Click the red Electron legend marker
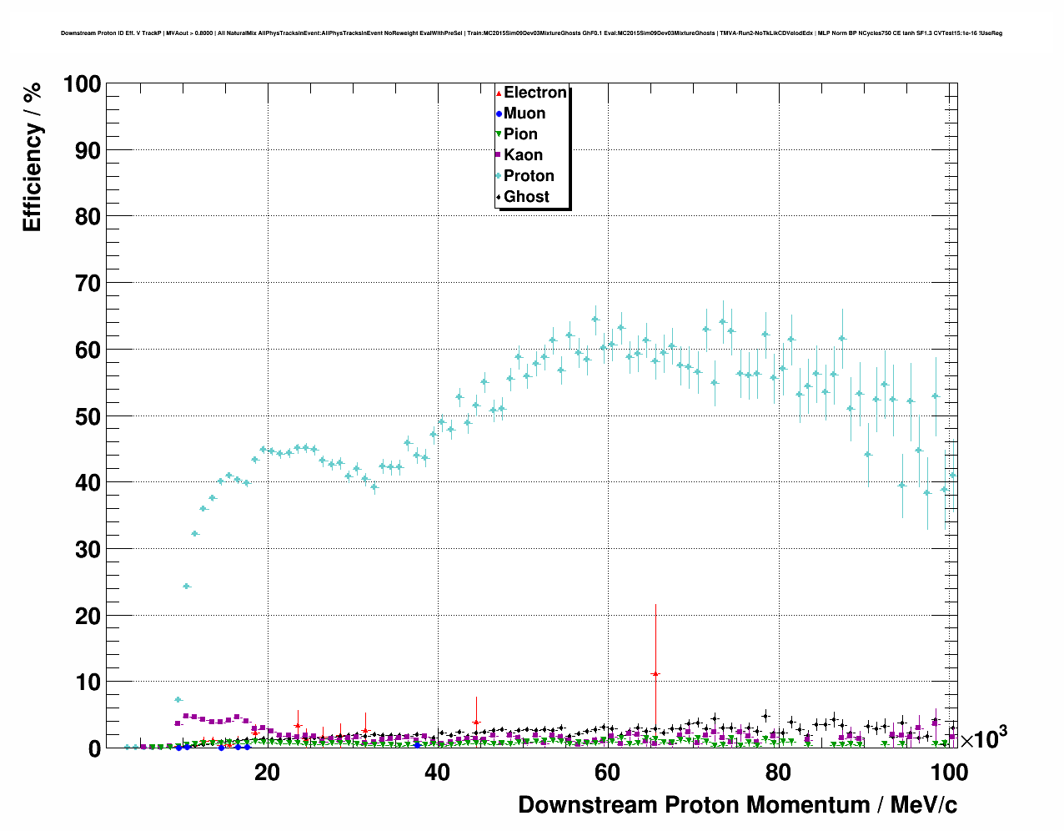The image size is (1064, 831). pos(499,93)
